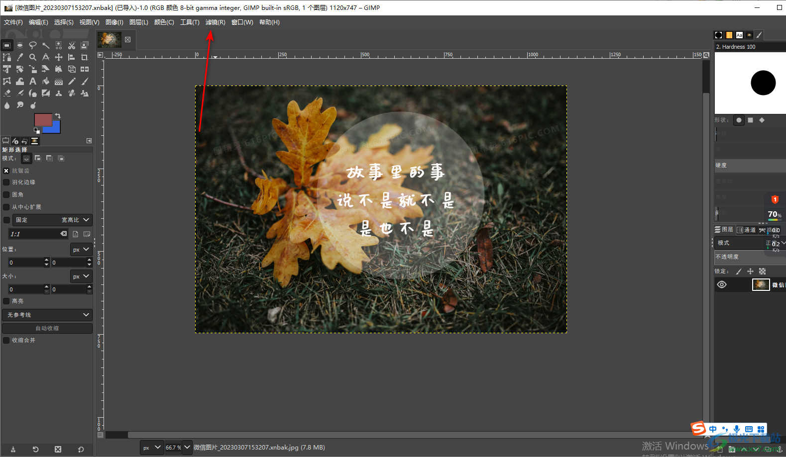
Task: Open the layer 模式 blend mode dropdown
Action: click(750, 243)
